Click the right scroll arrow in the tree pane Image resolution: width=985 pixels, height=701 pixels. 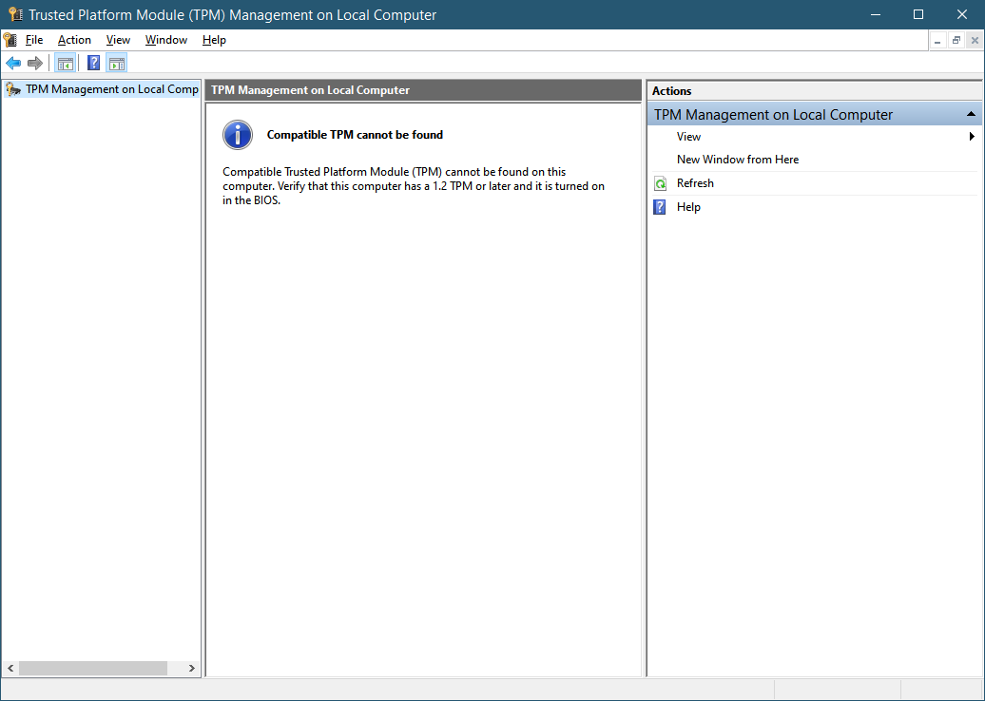tap(192, 669)
